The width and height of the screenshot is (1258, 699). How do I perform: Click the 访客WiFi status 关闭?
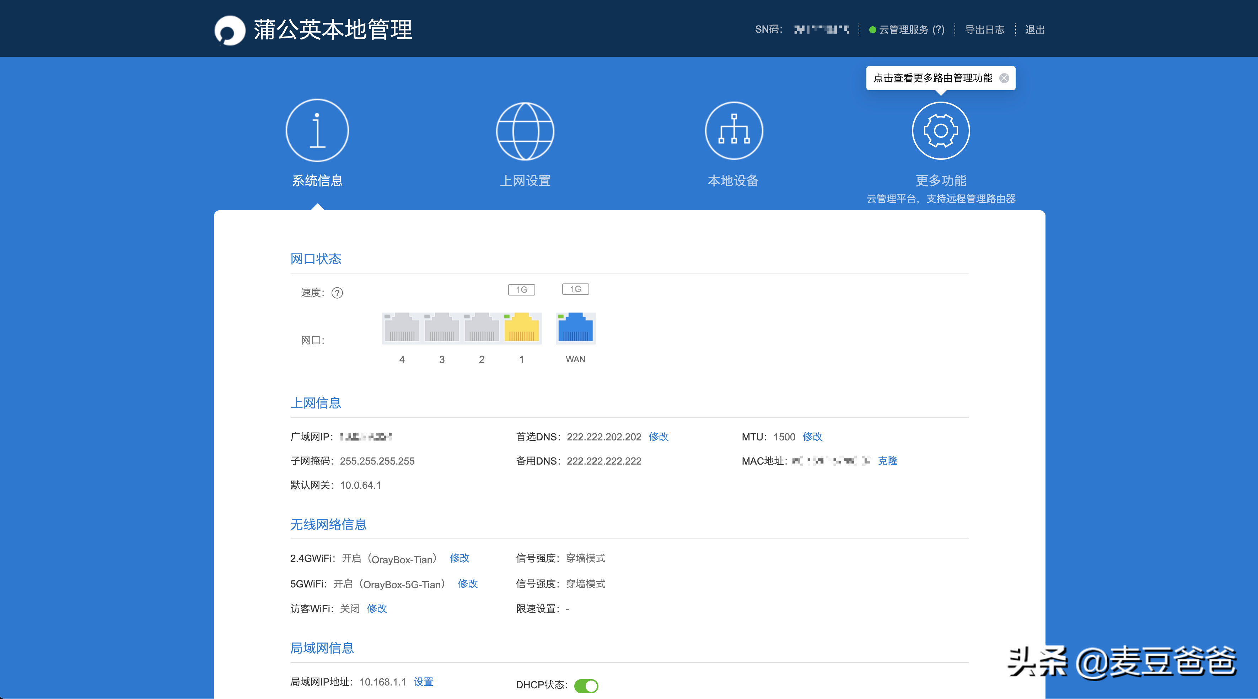click(350, 609)
